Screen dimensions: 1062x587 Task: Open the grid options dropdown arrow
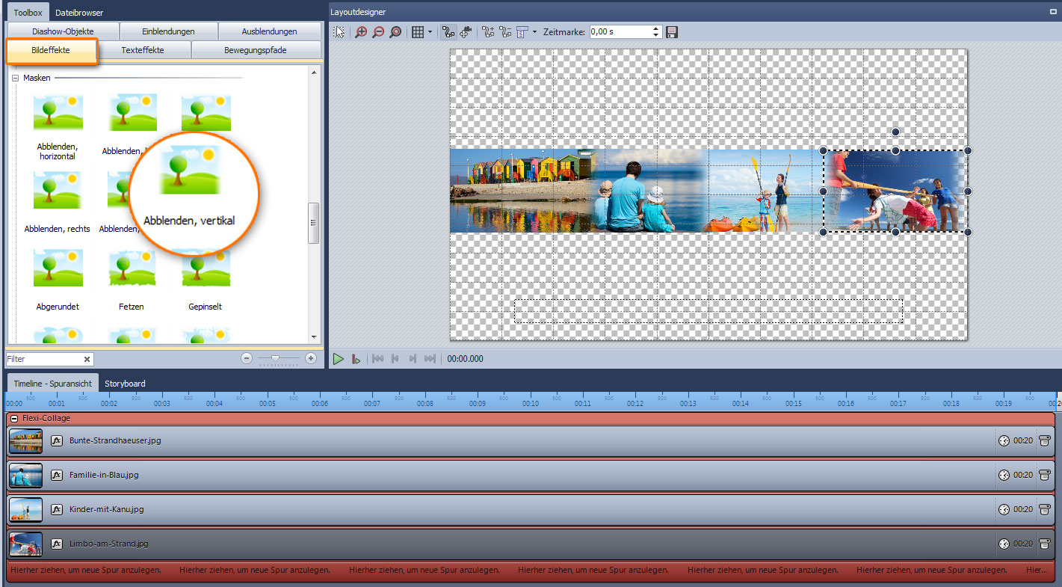(x=430, y=32)
